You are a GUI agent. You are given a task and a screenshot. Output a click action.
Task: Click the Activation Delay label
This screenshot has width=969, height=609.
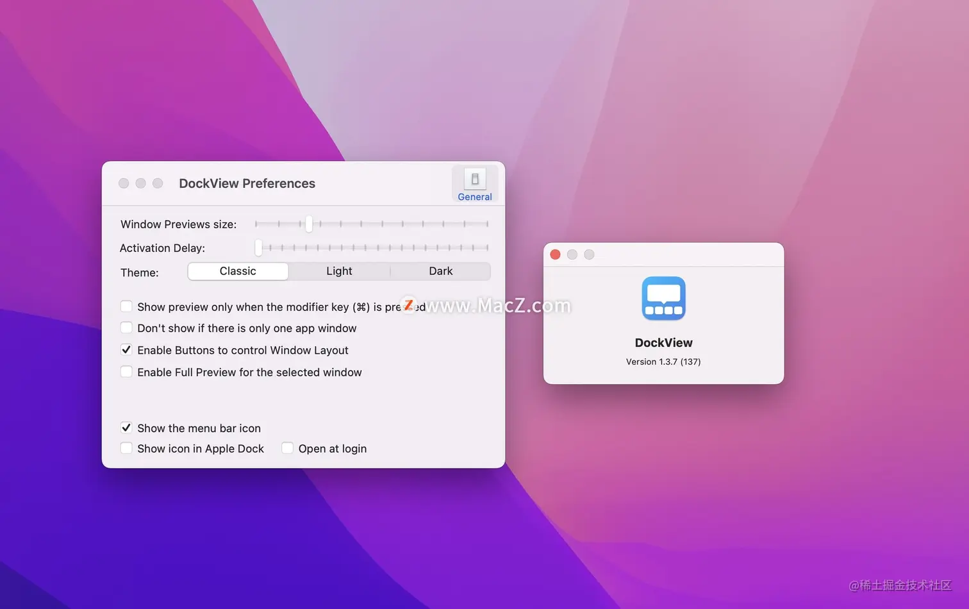tap(163, 248)
